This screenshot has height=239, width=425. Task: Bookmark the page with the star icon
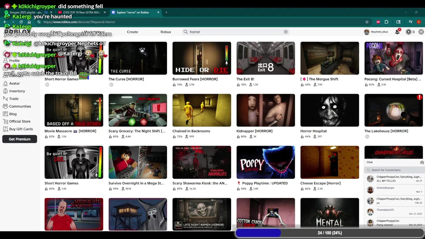367,22
